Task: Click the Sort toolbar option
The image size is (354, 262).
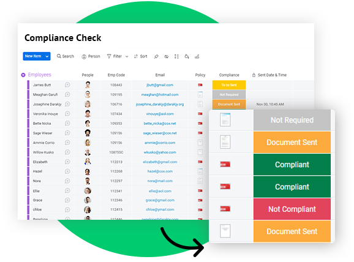Action: click(x=140, y=56)
